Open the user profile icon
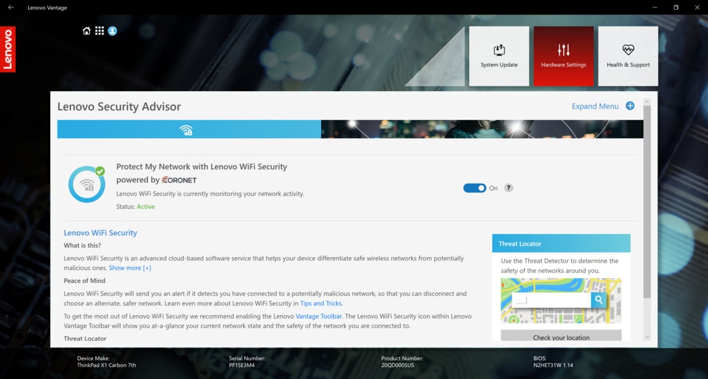Screen dimensions: 708x379 (113, 31)
